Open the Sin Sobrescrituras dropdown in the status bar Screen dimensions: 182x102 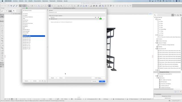coord(120,99)
